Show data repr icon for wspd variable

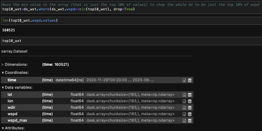pos(190,114)
